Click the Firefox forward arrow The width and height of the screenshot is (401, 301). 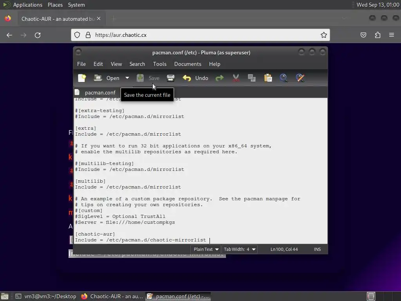[23, 35]
